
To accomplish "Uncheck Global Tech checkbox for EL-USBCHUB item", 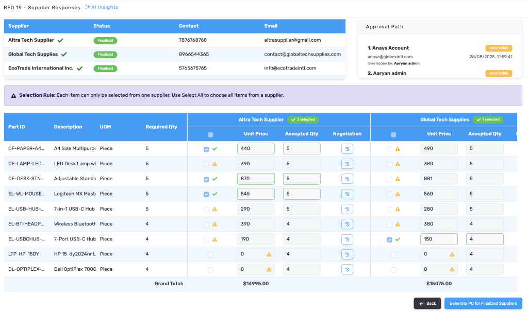I will (390, 239).
